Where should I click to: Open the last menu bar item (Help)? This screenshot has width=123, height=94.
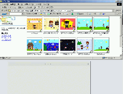point(46,4)
